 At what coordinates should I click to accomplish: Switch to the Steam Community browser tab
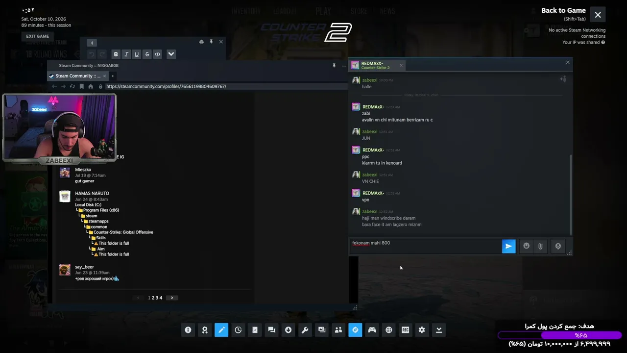point(77,76)
